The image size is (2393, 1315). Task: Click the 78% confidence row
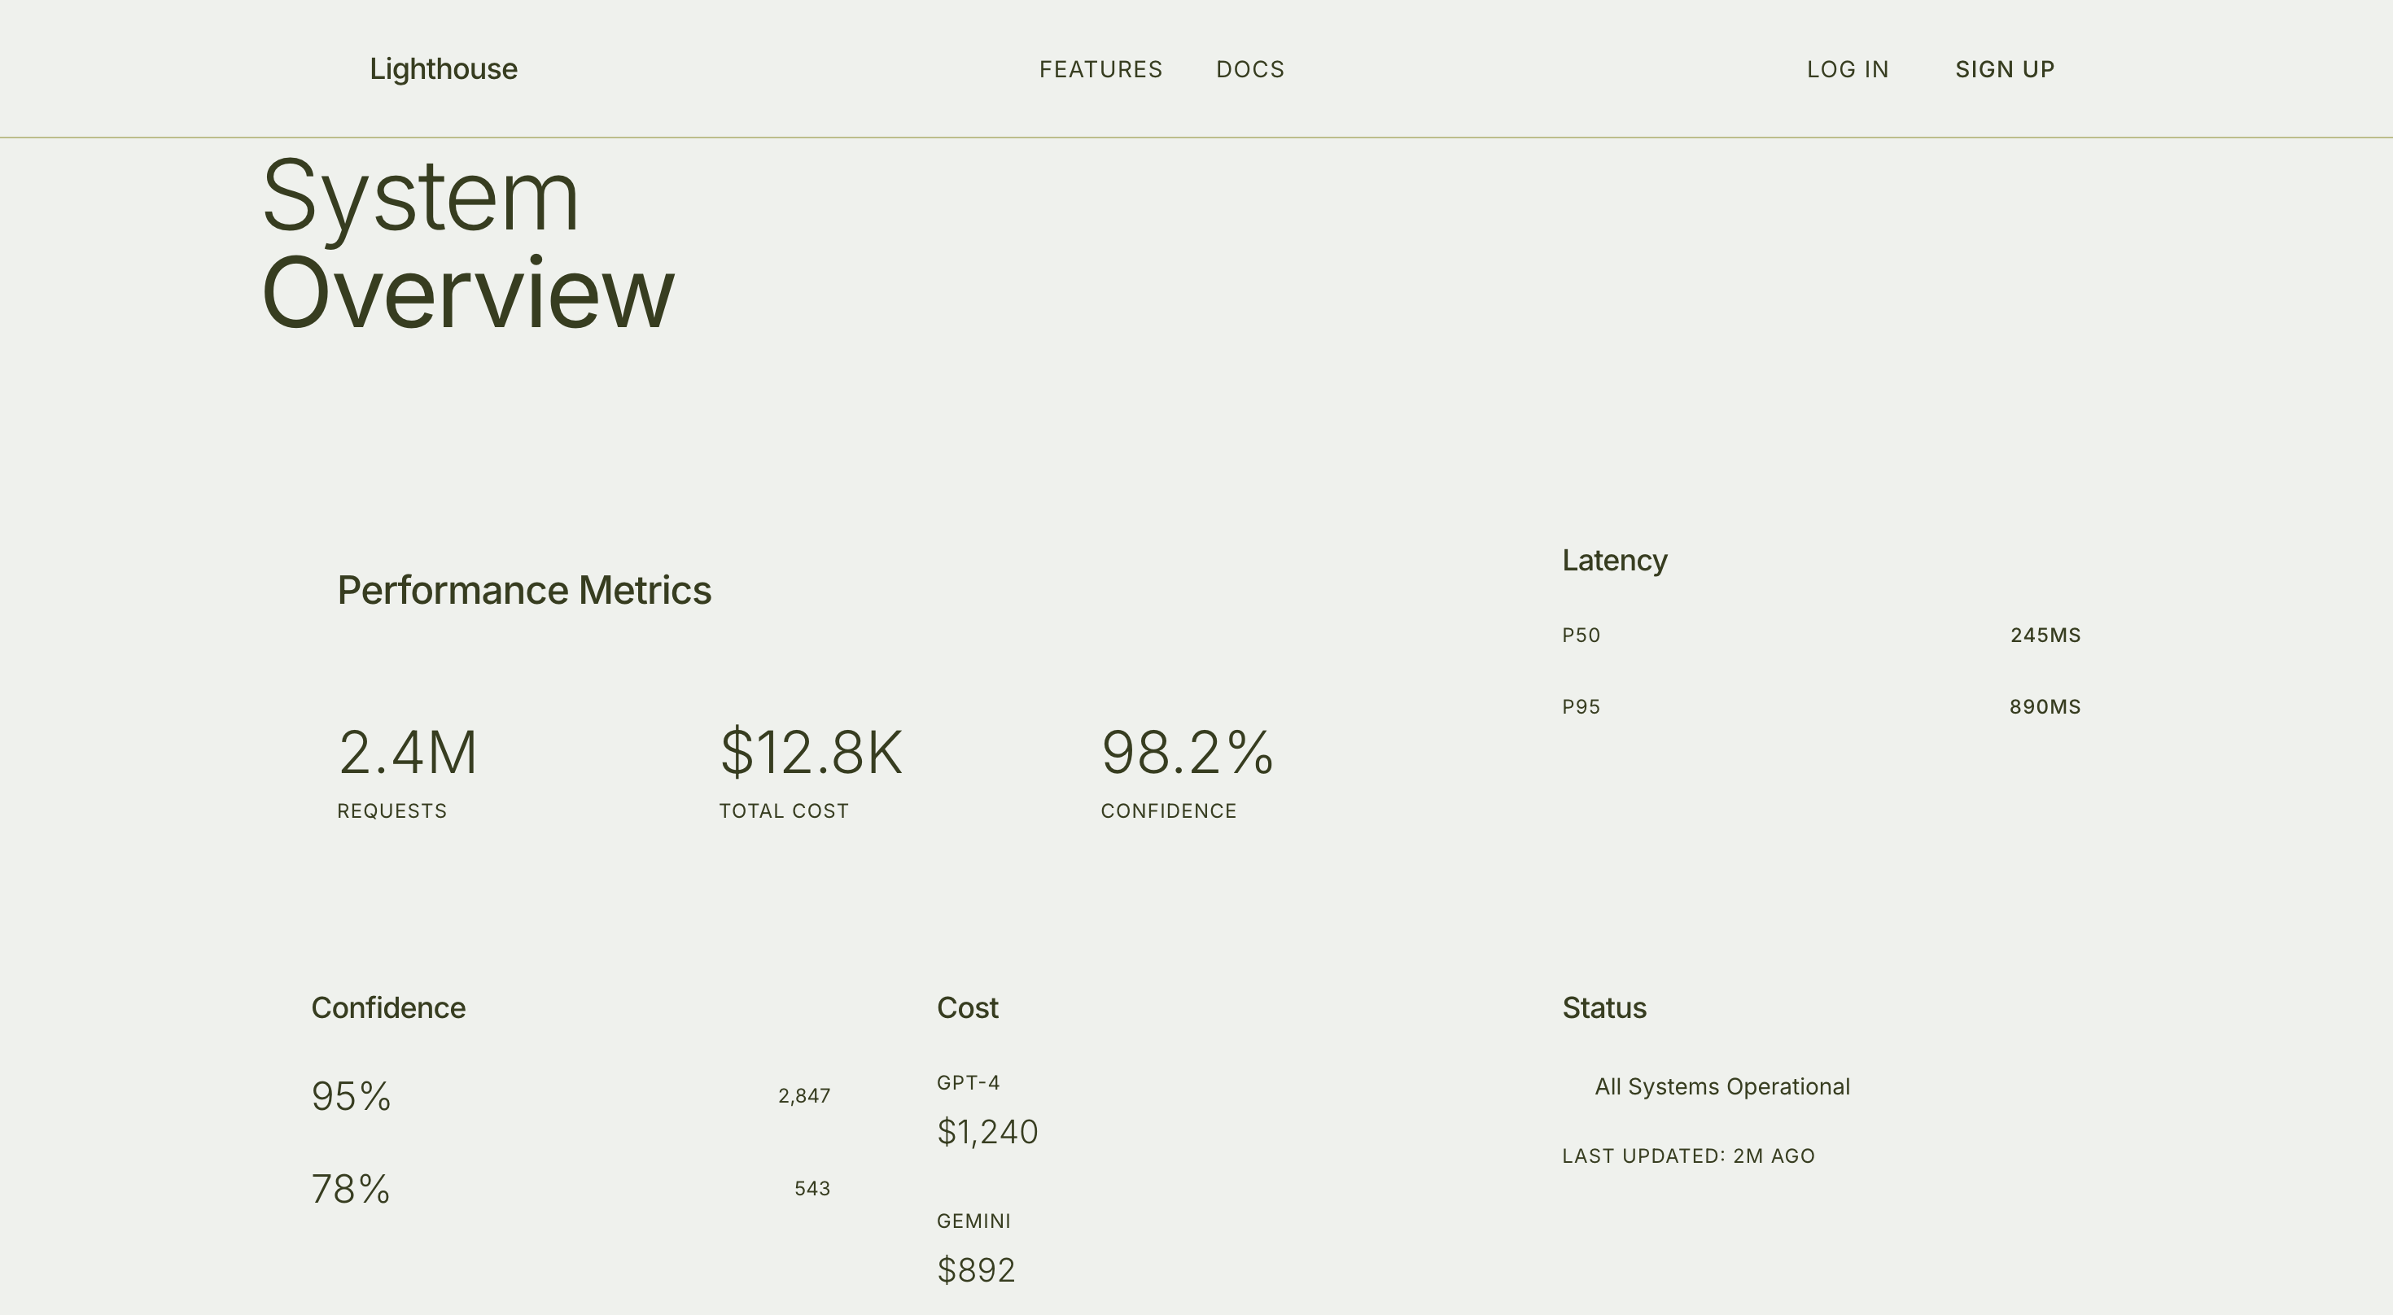(570, 1189)
